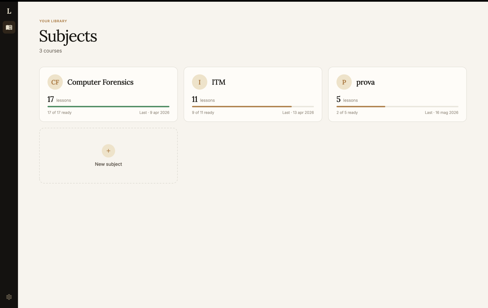488x308 pixels.
Task: Click the Computer Forensics progress bar
Action: pos(108,107)
